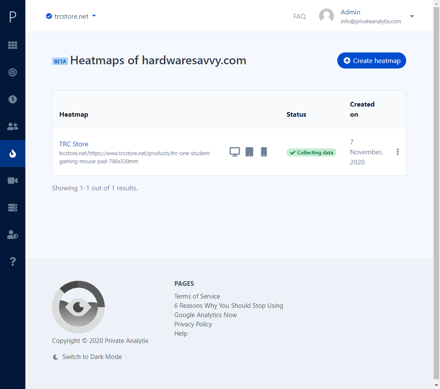Screen dimensions: 440x389
Task: Click the trcstore.net product URL text
Action: click(135, 157)
